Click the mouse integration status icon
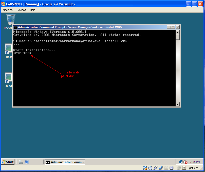 (179, 168)
